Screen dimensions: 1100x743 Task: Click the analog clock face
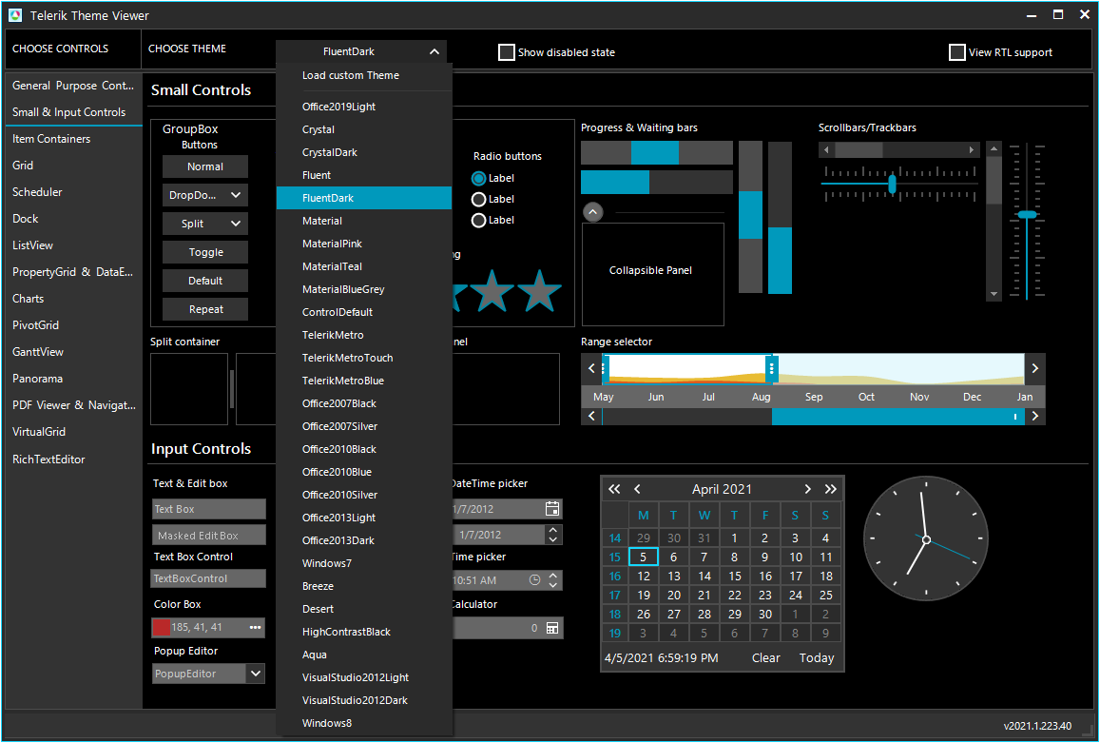(x=926, y=539)
